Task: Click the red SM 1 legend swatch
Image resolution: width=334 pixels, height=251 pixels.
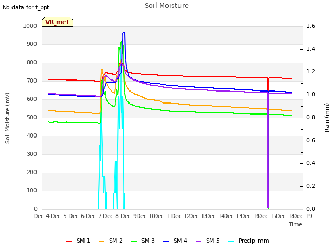Action: 69,242
